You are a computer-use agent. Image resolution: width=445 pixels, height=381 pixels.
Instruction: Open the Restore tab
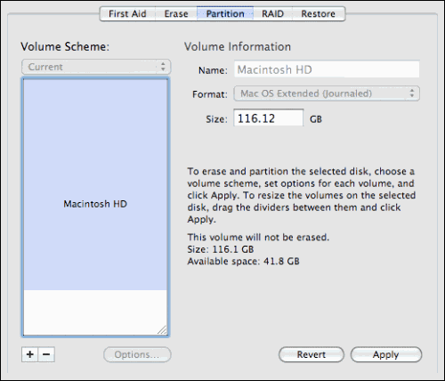[319, 14]
